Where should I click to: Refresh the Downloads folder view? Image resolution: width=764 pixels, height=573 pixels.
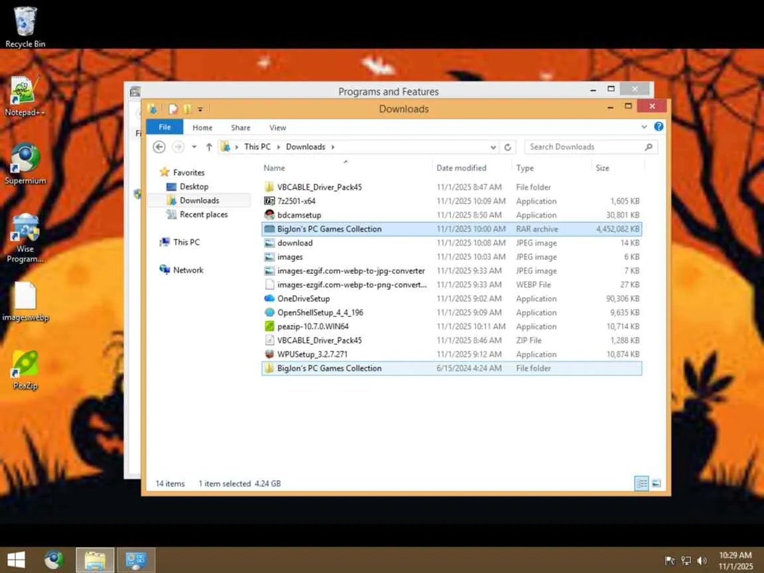click(x=507, y=147)
